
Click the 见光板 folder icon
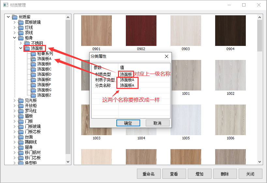coord(21,101)
